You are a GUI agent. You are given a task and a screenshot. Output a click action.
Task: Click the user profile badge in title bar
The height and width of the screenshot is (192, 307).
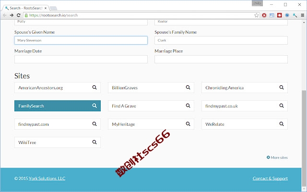257,3
